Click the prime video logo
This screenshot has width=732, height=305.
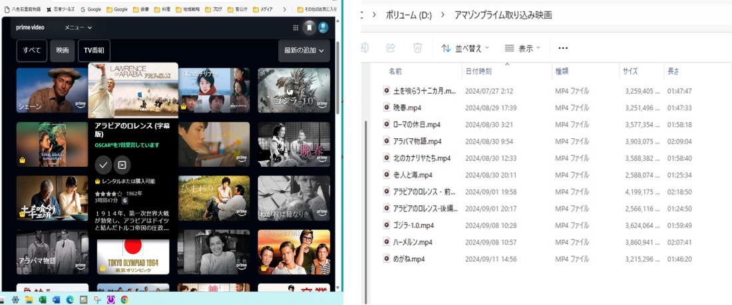coord(31,27)
